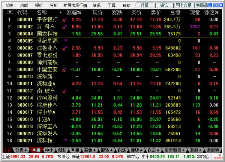225x162 pixels.
Task: Click the 中原研 button
Action: pos(201,6)
